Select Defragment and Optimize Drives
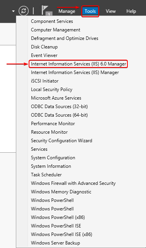 (65, 38)
